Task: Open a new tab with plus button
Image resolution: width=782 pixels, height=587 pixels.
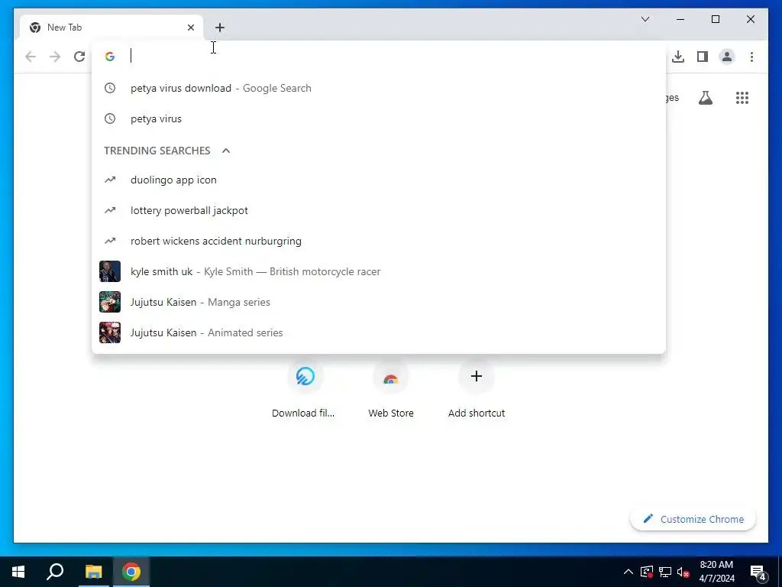Action: pyautogui.click(x=220, y=28)
